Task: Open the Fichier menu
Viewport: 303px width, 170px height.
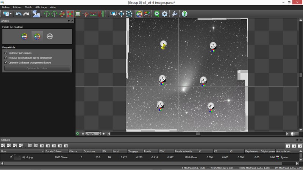Action: tap(6, 7)
